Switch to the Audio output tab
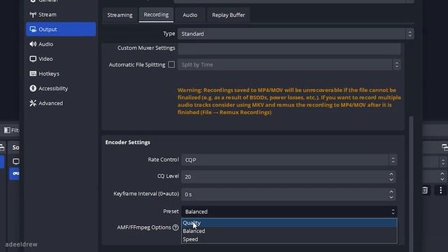This screenshot has width=448, height=252. (190, 15)
